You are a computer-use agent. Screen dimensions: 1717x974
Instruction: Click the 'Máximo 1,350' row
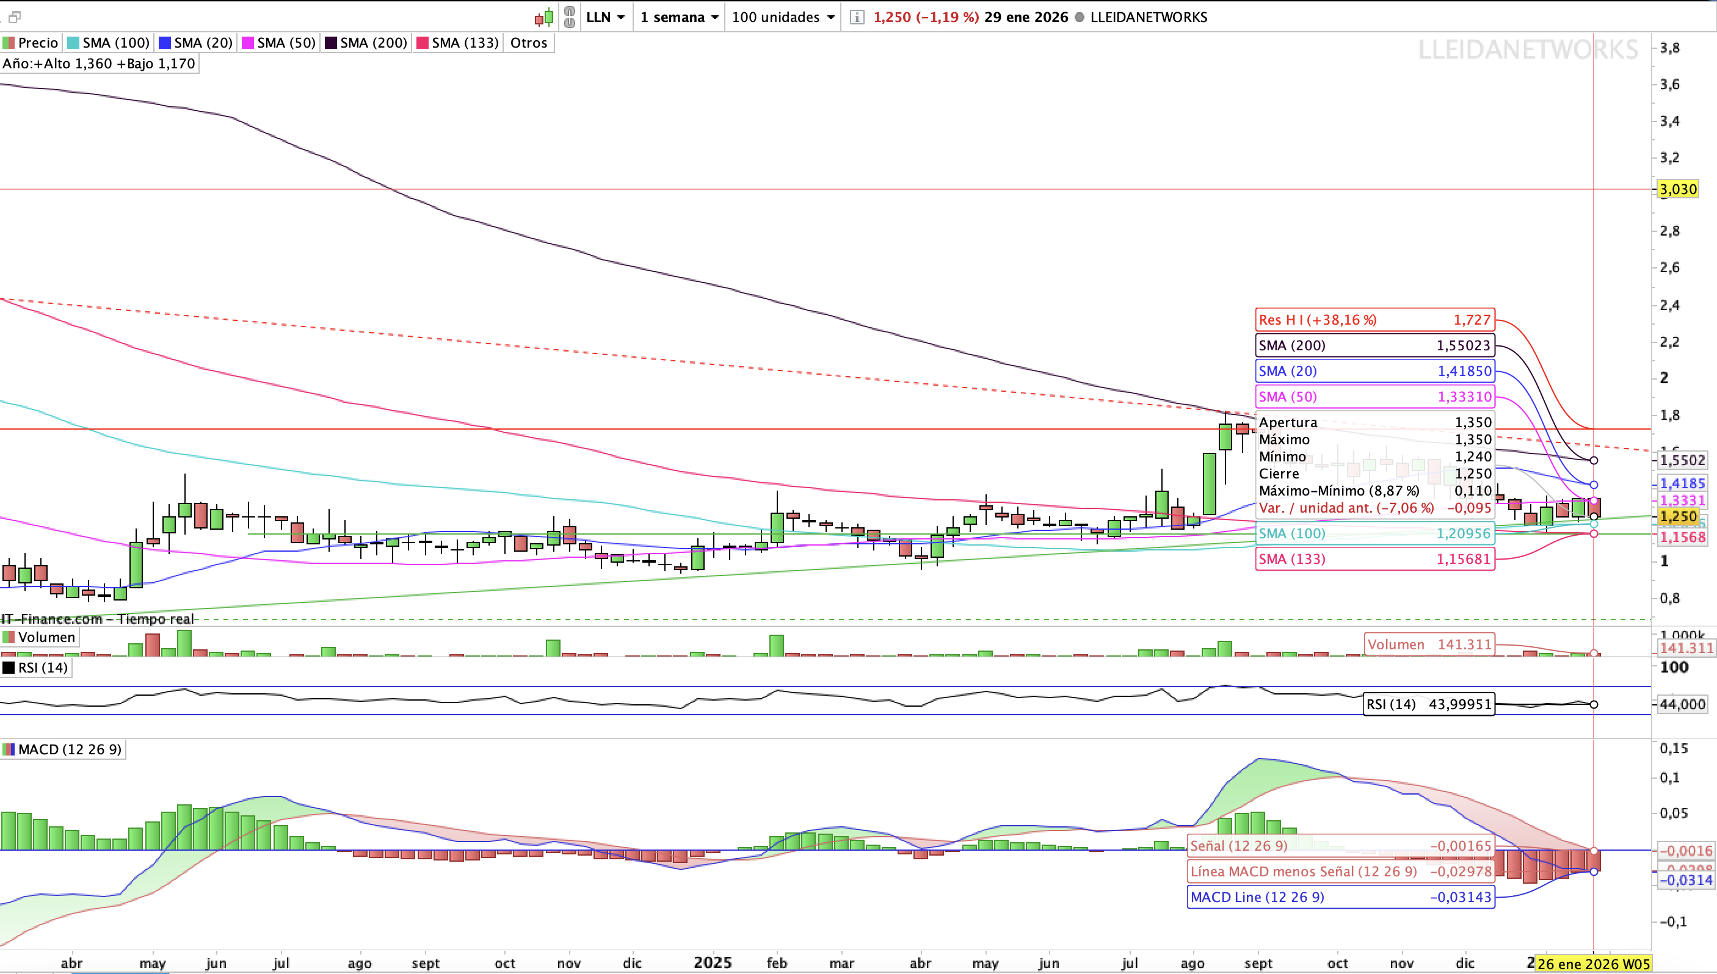click(1374, 439)
